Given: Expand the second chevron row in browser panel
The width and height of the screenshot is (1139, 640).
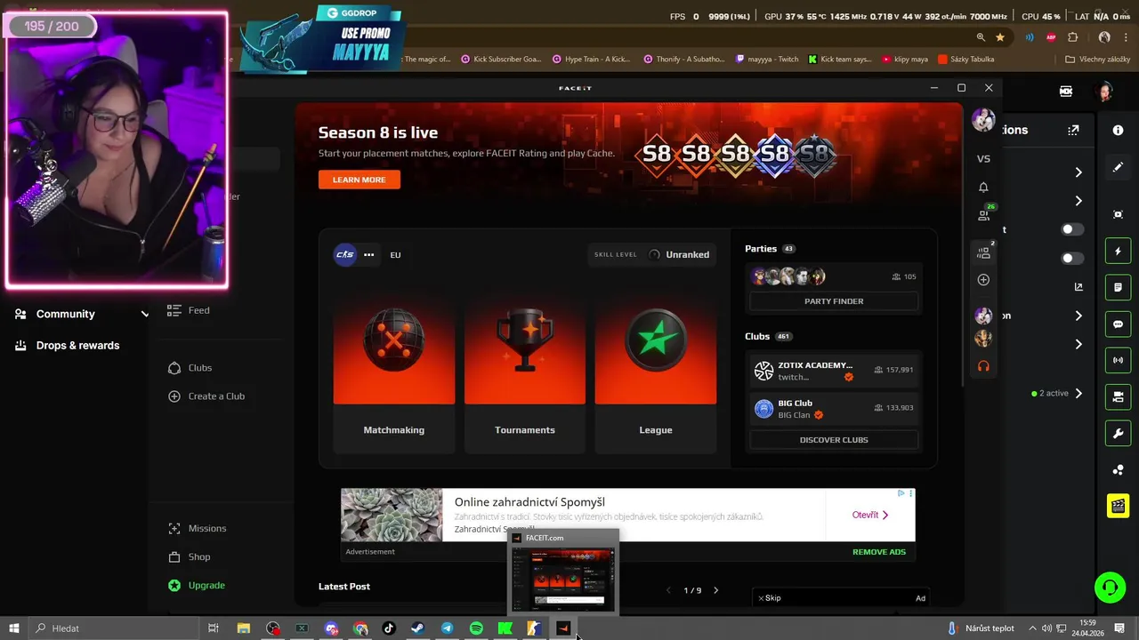Looking at the screenshot, I should tap(1078, 201).
